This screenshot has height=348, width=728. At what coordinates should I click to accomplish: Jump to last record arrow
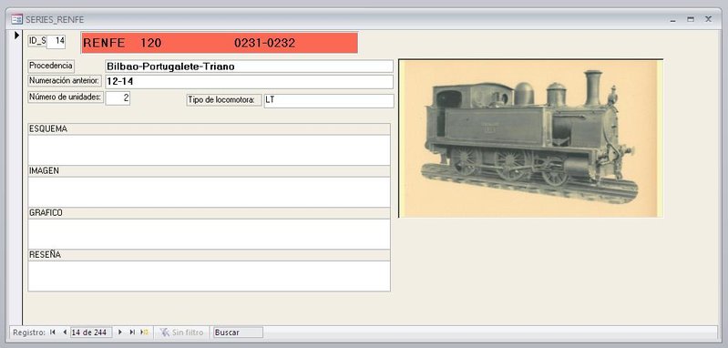click(x=132, y=333)
